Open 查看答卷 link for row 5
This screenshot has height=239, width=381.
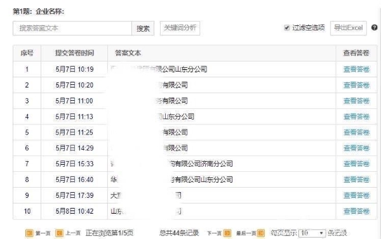pos(356,132)
